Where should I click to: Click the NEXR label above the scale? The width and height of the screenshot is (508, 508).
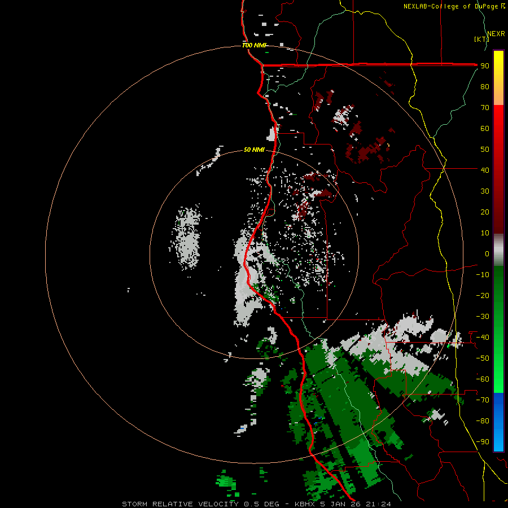(496, 34)
